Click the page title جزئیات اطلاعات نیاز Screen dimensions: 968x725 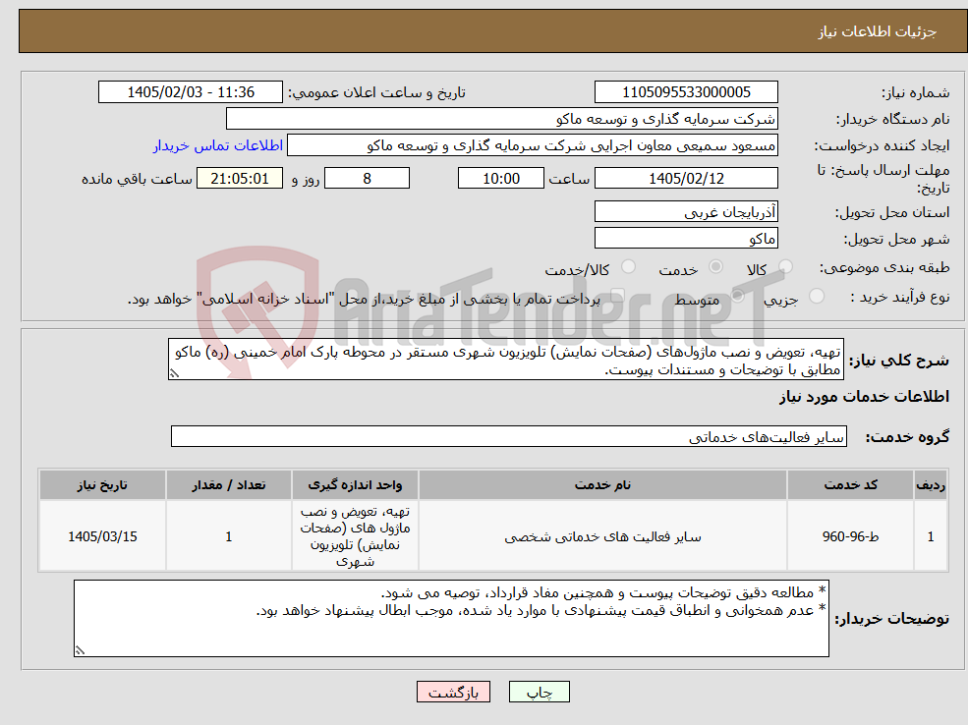click(878, 31)
